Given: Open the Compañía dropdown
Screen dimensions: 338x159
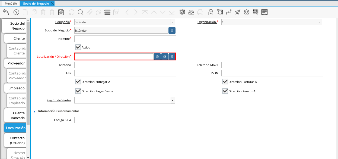Looking at the screenshot, I should [173, 22].
